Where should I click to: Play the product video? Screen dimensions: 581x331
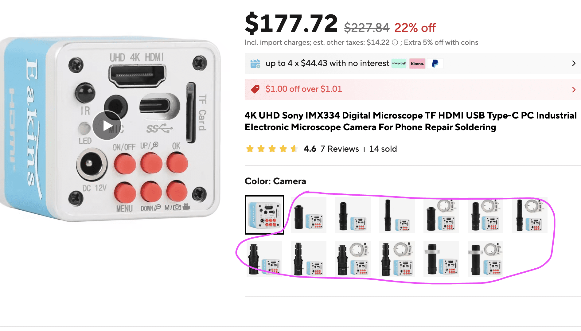pos(107,126)
